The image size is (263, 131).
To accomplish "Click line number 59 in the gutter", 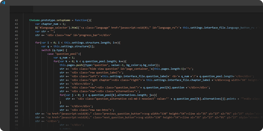I will [x=16, y=84].
